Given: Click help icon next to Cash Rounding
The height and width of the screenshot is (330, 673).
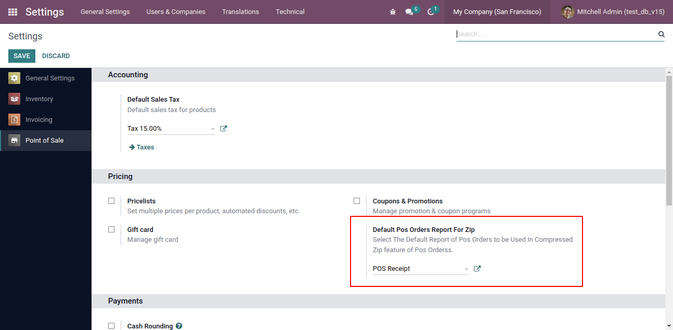Looking at the screenshot, I should point(179,326).
